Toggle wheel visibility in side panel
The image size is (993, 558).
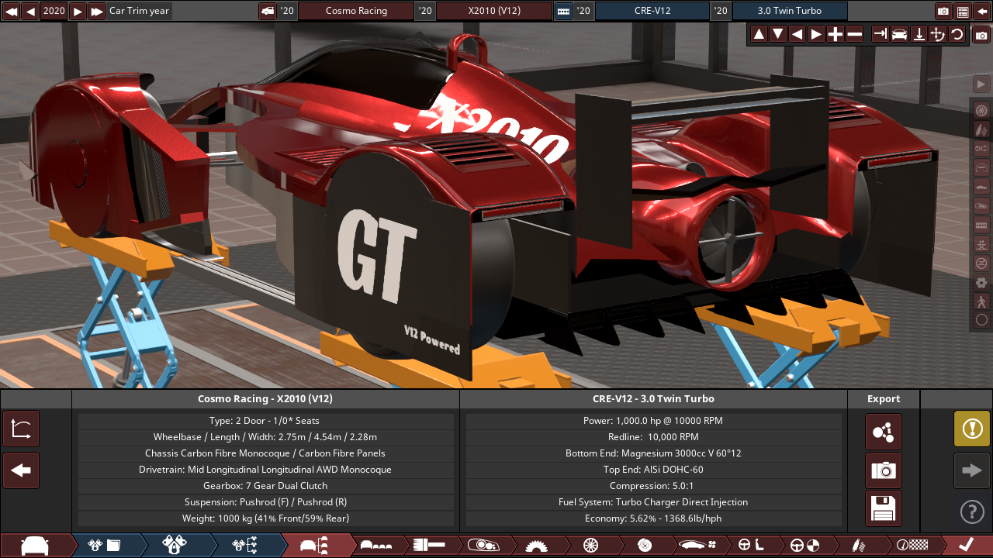[981, 110]
